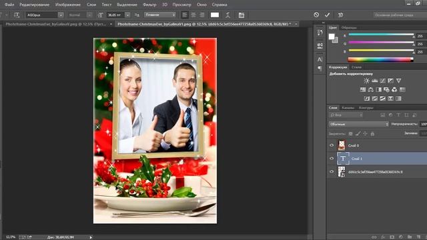Toggle text orientation icon in options bar
Image resolution: width=427 pixels, height=240 pixels.
(17, 15)
